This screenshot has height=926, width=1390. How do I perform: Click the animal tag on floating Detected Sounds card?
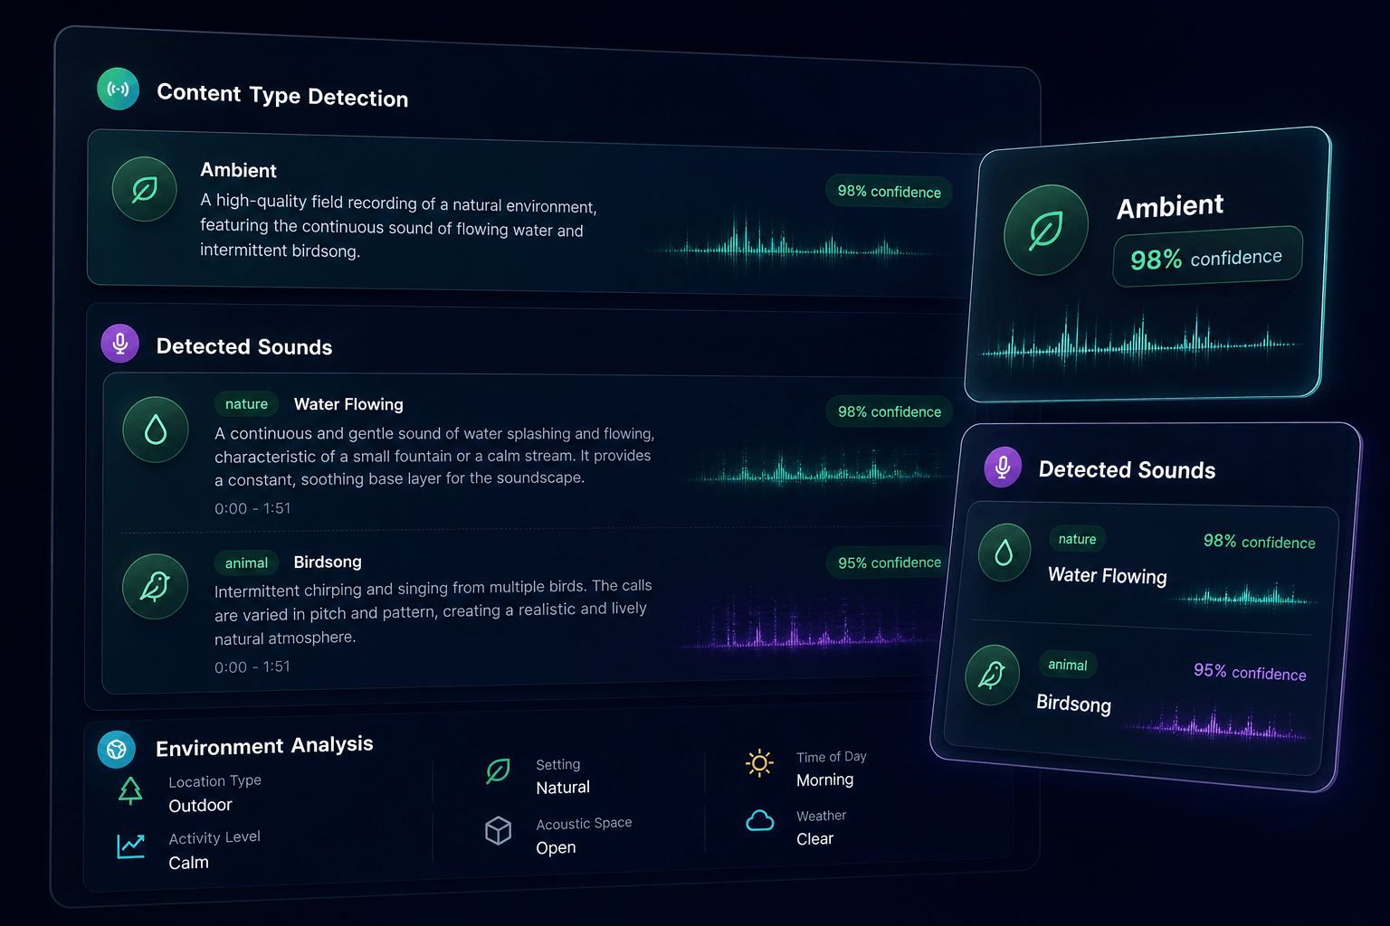[x=1068, y=665]
